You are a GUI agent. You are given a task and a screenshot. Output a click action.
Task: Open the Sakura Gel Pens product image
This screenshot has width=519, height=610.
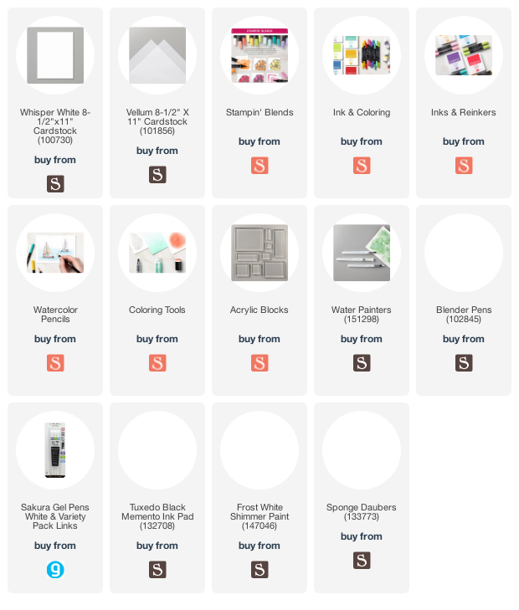[55, 450]
